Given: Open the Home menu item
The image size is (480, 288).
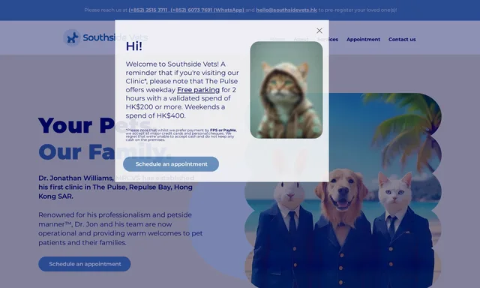Looking at the screenshot, I should point(277,39).
